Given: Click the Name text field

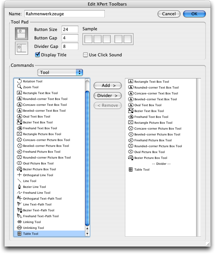Looking at the screenshot, I should (x=64, y=14).
